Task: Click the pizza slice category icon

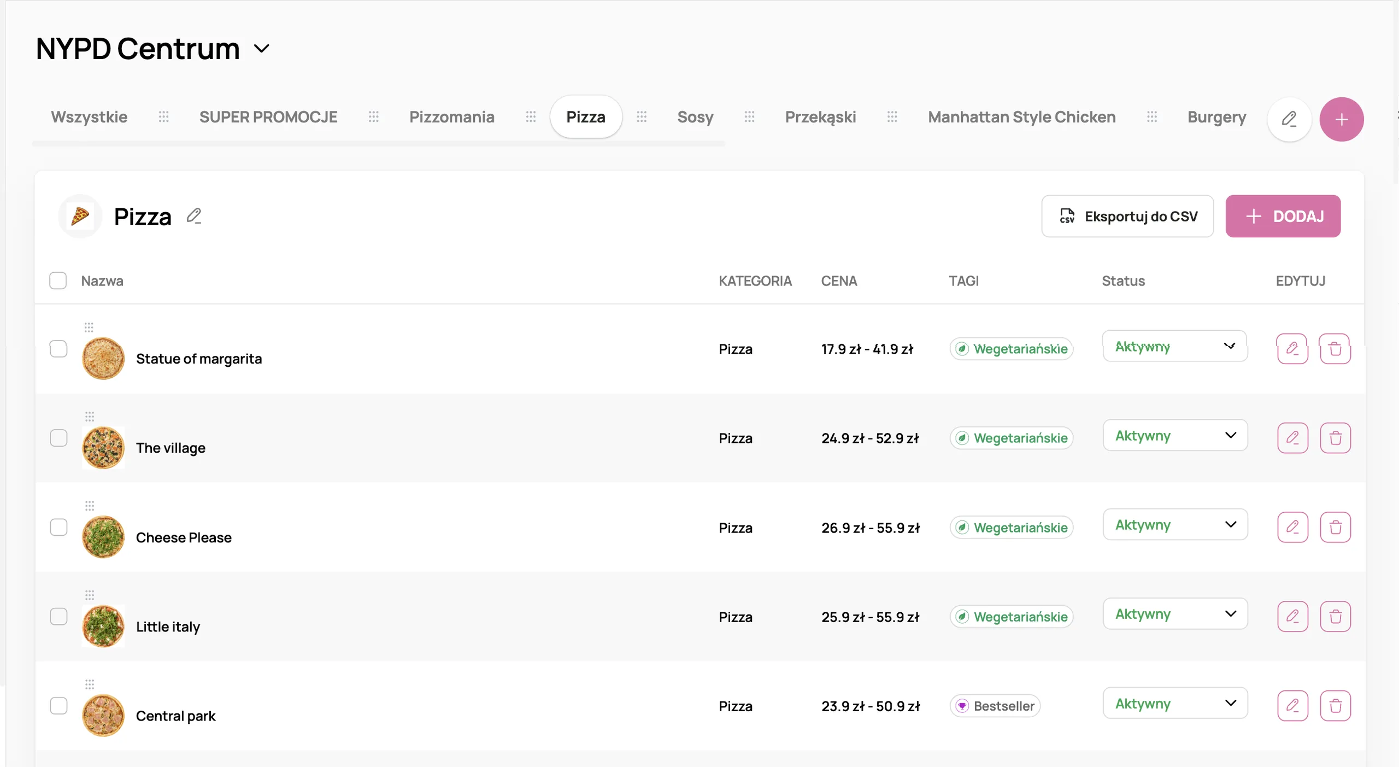Action: pyautogui.click(x=80, y=216)
